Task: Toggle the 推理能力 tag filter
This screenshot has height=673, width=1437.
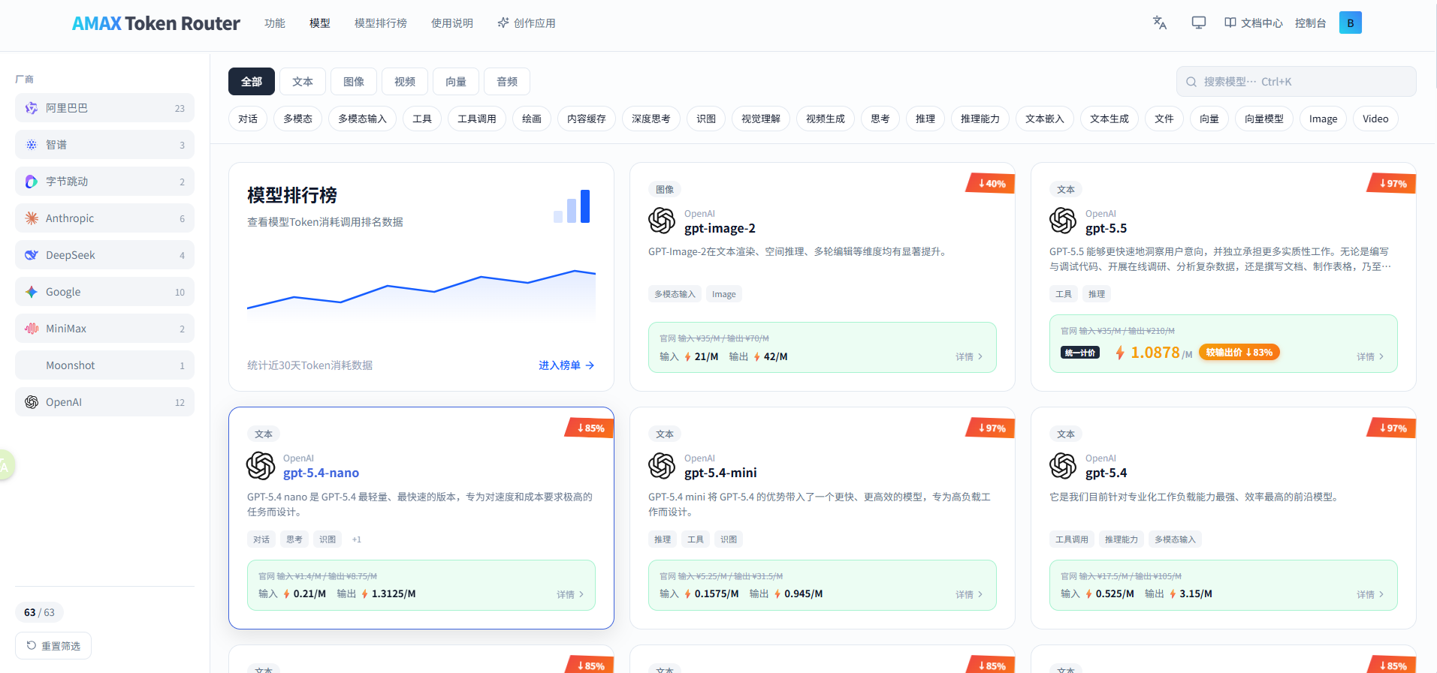Action: coord(980,119)
